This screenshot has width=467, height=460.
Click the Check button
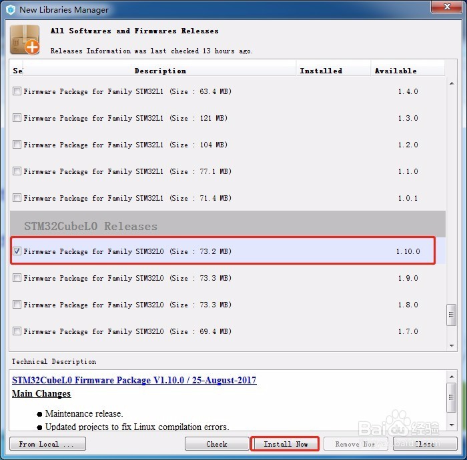coord(217,444)
